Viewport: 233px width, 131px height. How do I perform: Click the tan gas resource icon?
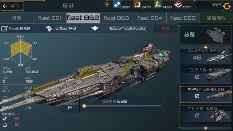point(137,4)
